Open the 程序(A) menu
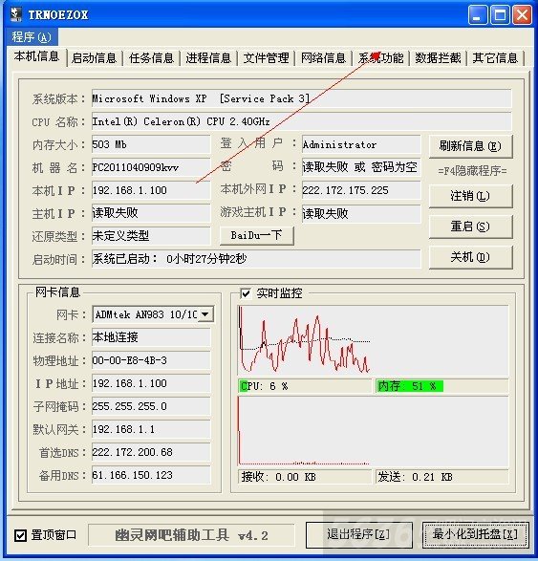Screen dimensions: 538x561 tap(32, 37)
